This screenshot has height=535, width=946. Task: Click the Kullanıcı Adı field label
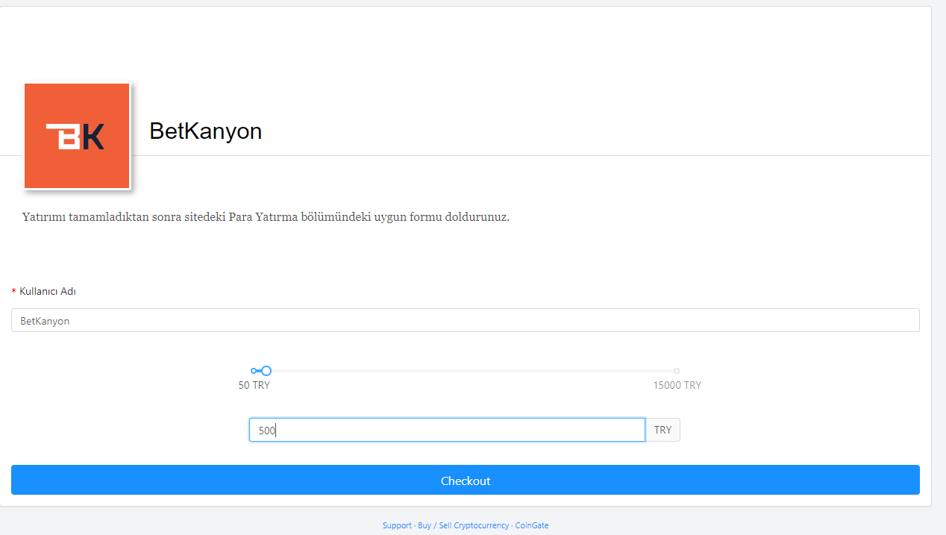point(48,291)
